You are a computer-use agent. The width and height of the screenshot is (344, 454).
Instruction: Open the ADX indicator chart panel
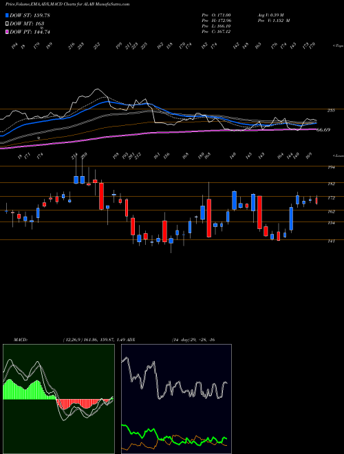[x=176, y=399]
